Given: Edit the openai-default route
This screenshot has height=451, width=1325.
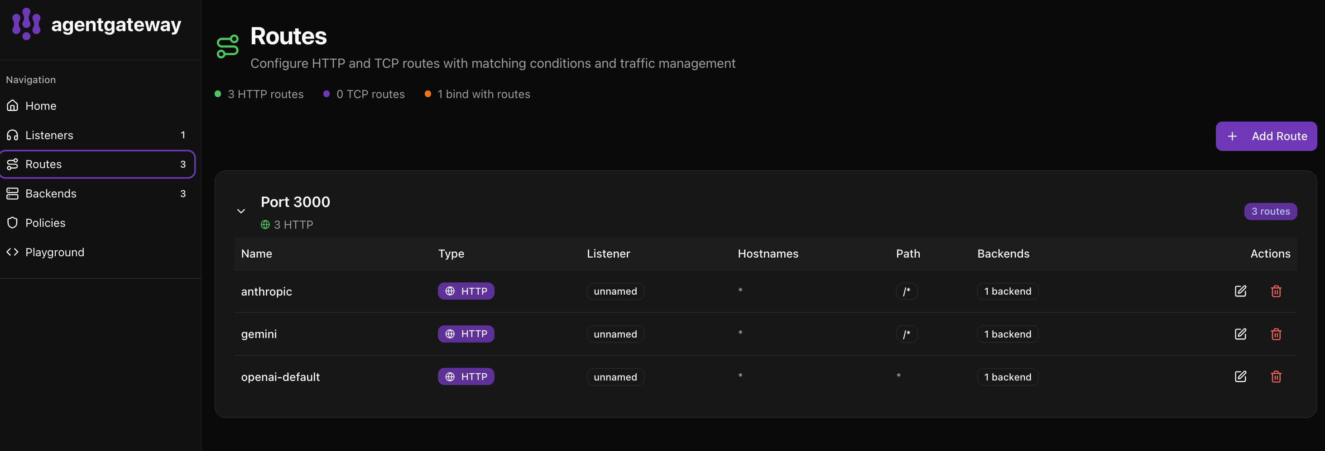Looking at the screenshot, I should 1240,376.
